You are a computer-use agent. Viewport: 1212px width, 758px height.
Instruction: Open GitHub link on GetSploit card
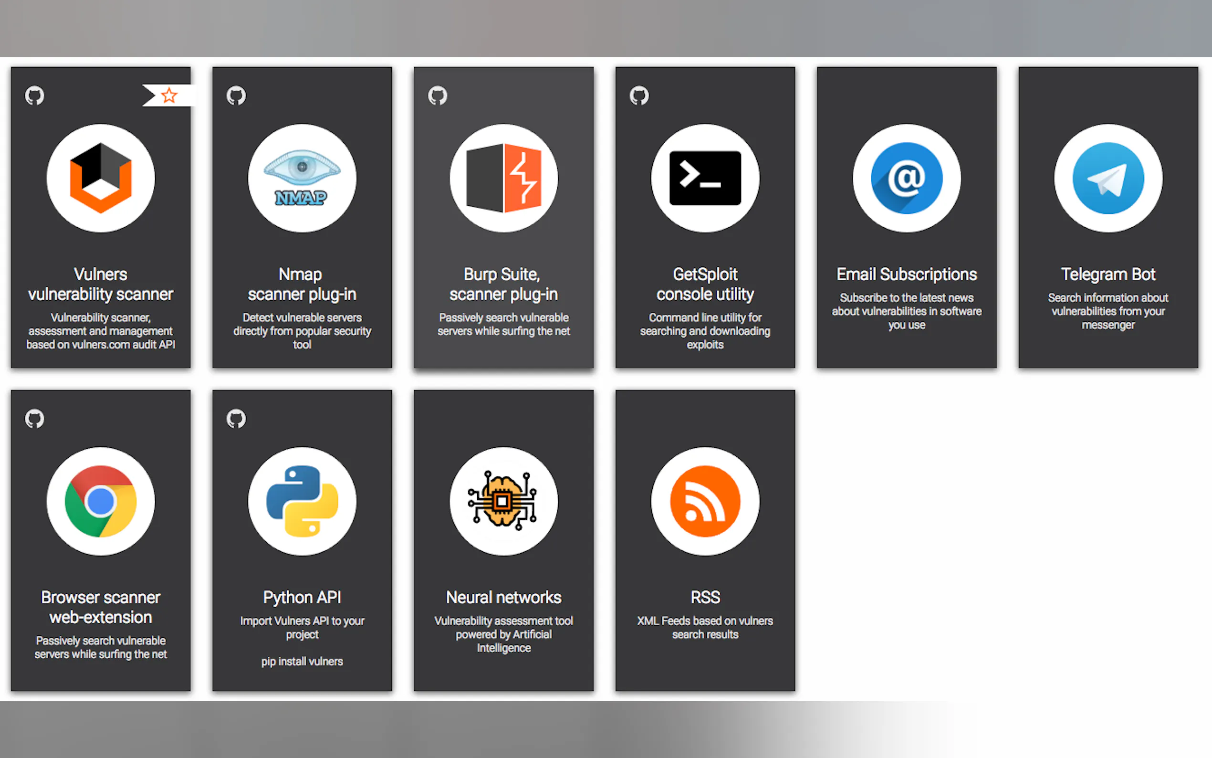point(639,95)
